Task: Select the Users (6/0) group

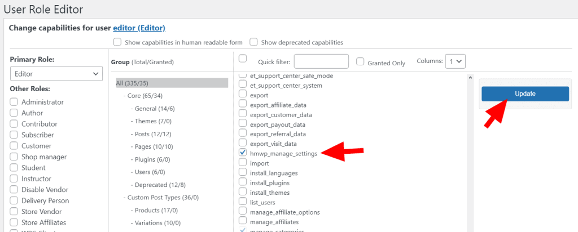Action: (x=148, y=172)
